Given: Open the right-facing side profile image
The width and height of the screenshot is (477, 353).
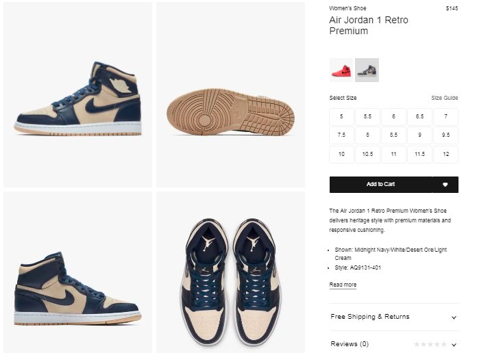Looking at the screenshot, I should tap(78, 272).
